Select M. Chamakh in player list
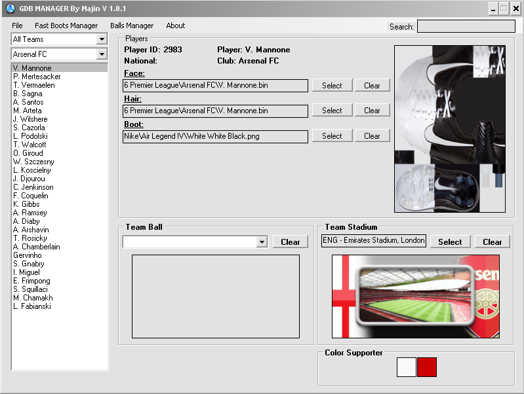Screen dimensions: 524x394 point(60,298)
